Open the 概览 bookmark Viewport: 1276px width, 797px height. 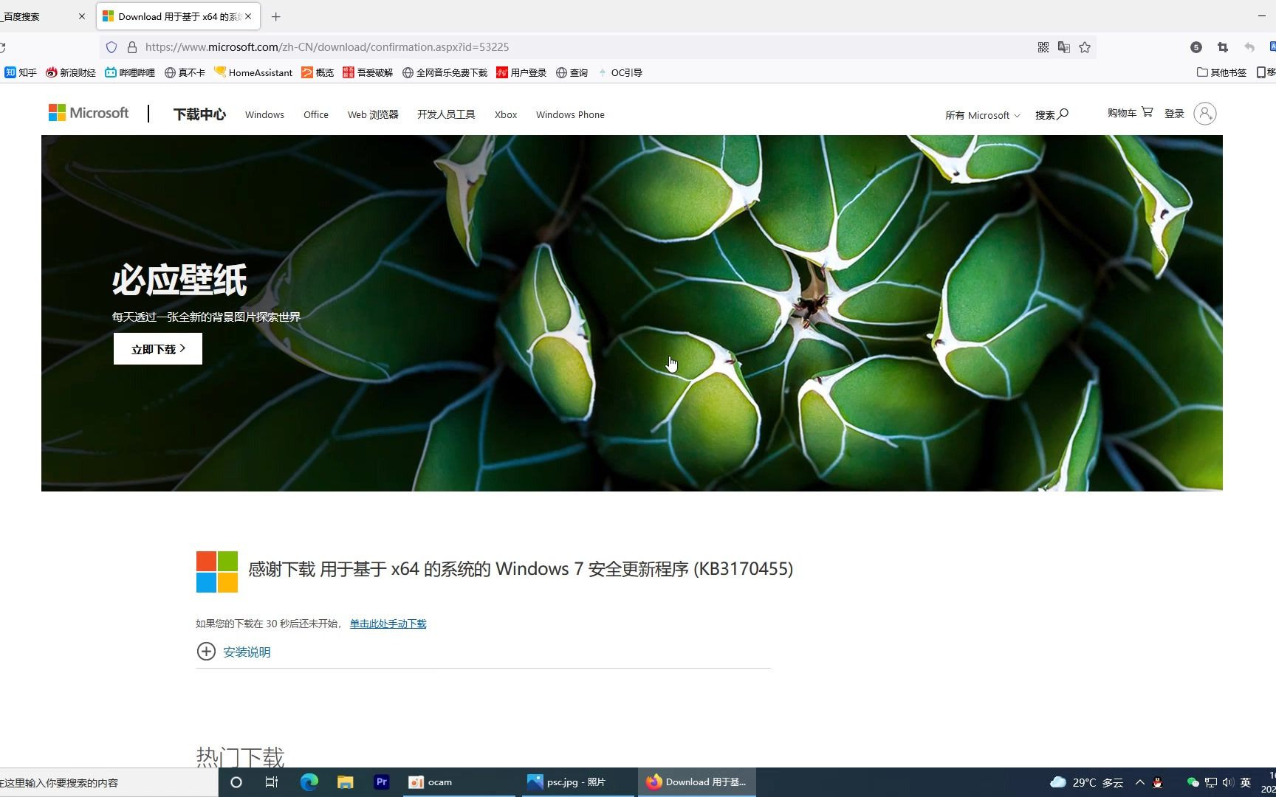pos(318,72)
